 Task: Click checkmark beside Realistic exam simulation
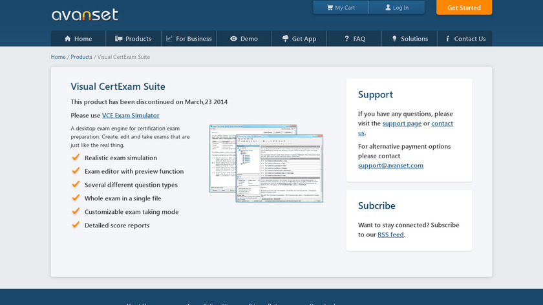(x=76, y=157)
